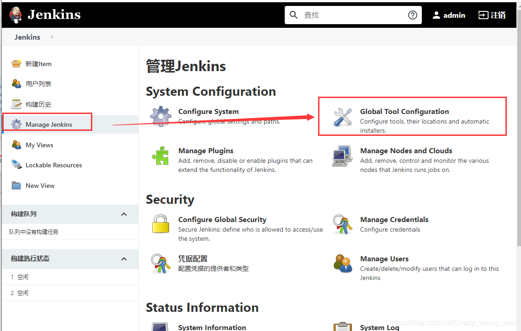
Task: Open the Manage Users link
Action: click(x=384, y=259)
